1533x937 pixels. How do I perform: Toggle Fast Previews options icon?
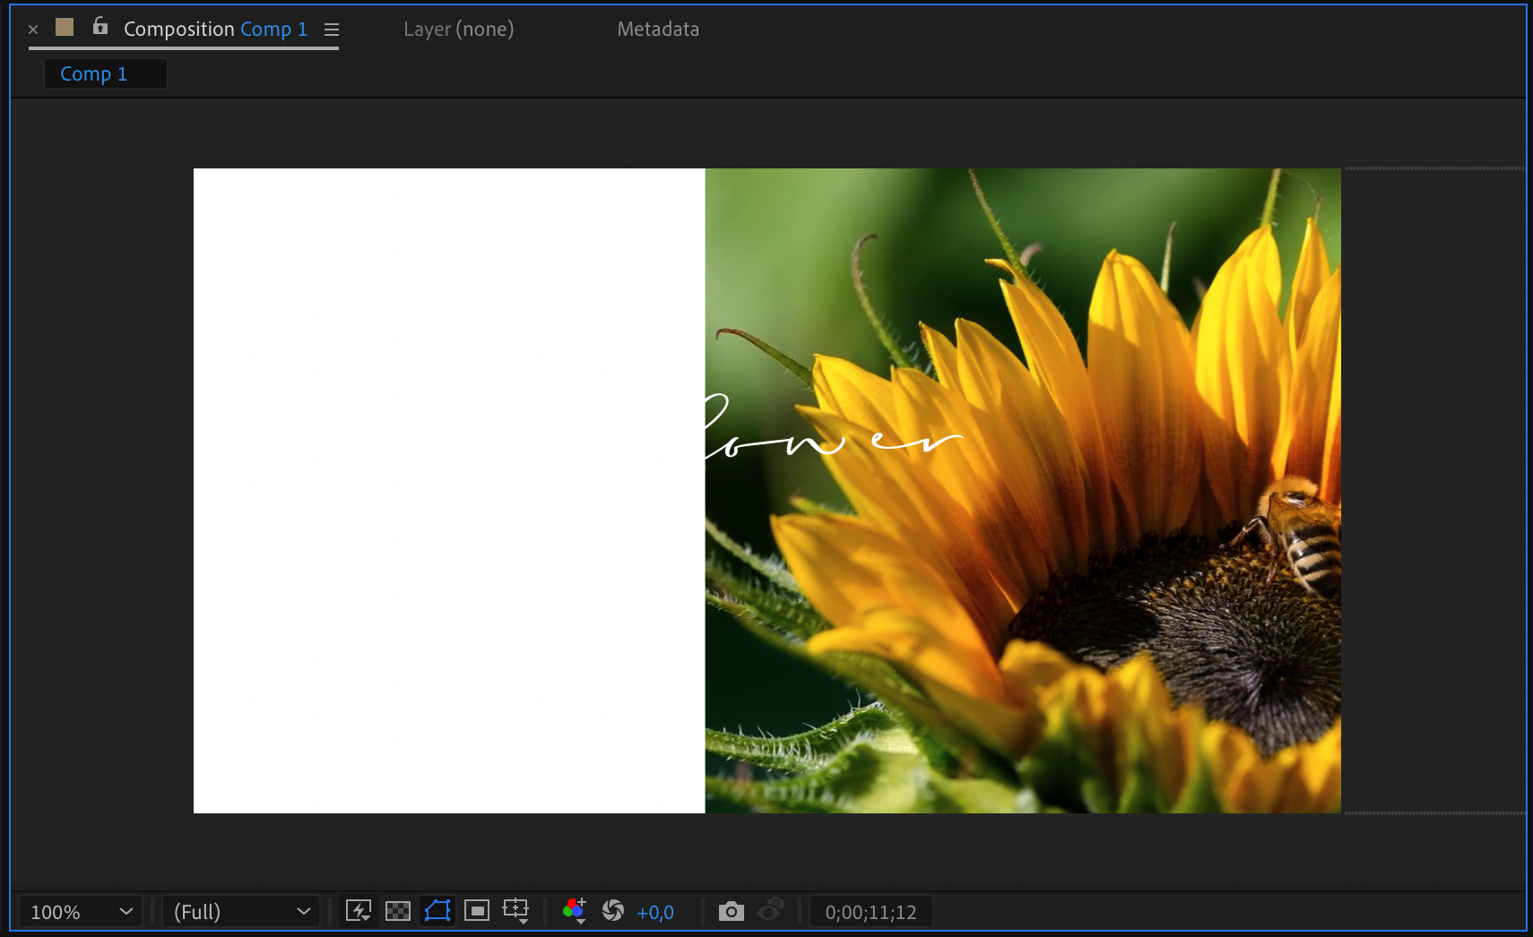[x=359, y=911]
